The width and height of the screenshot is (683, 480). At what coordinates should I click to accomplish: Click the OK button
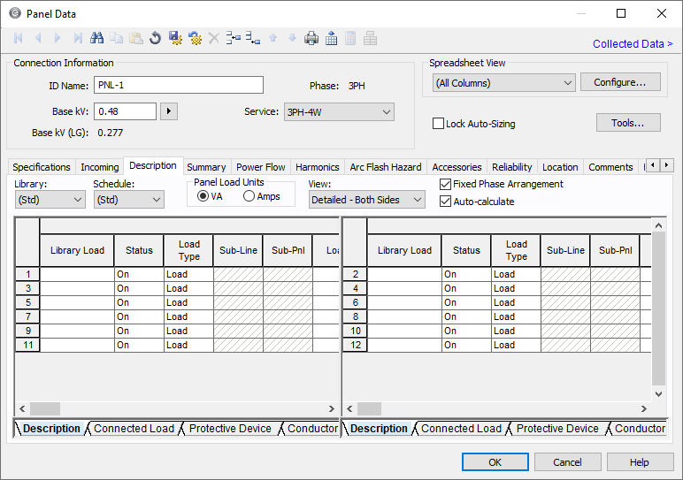[x=495, y=461]
